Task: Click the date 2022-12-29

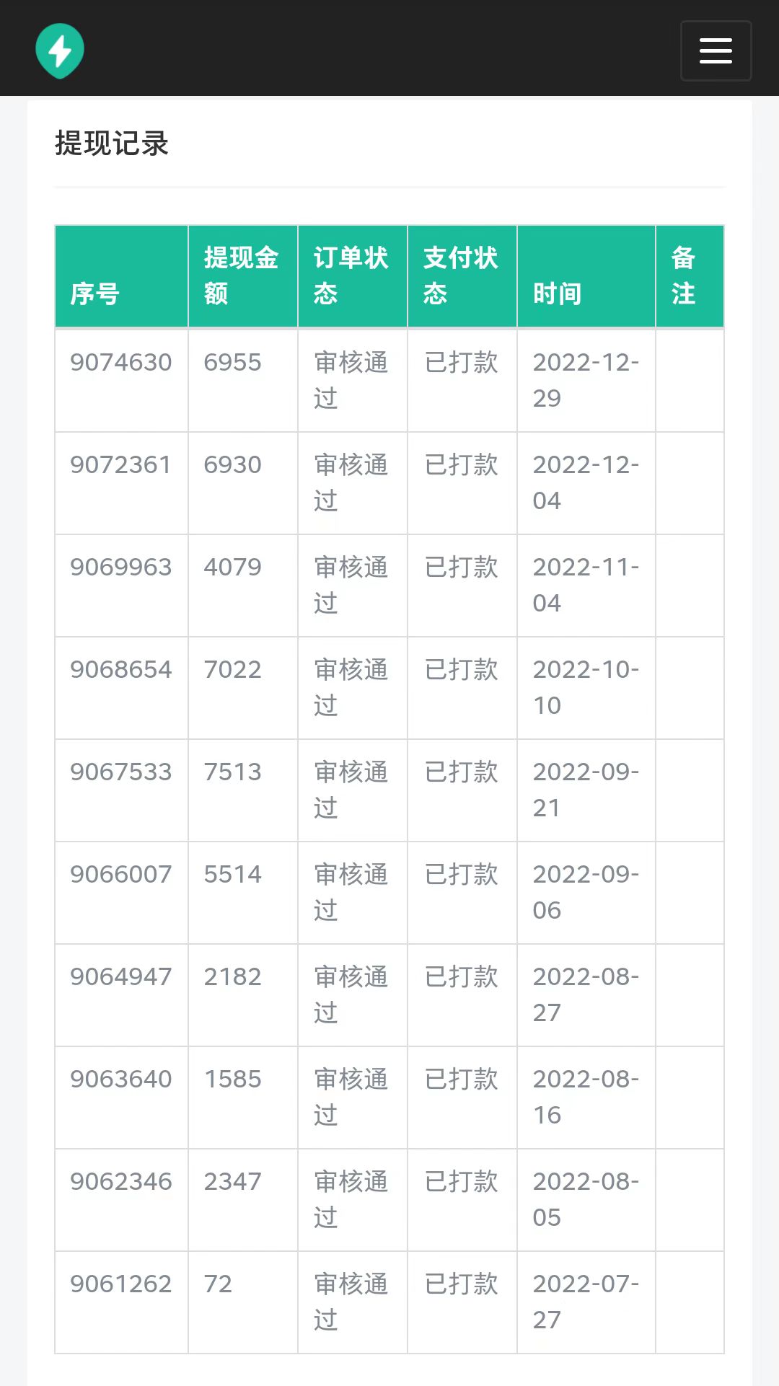Action: point(585,379)
